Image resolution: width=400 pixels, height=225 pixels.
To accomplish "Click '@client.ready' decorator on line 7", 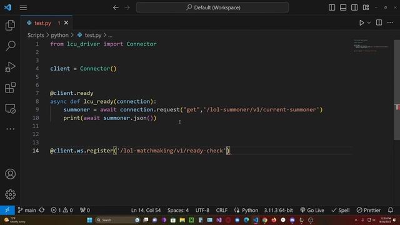I will point(72,93).
